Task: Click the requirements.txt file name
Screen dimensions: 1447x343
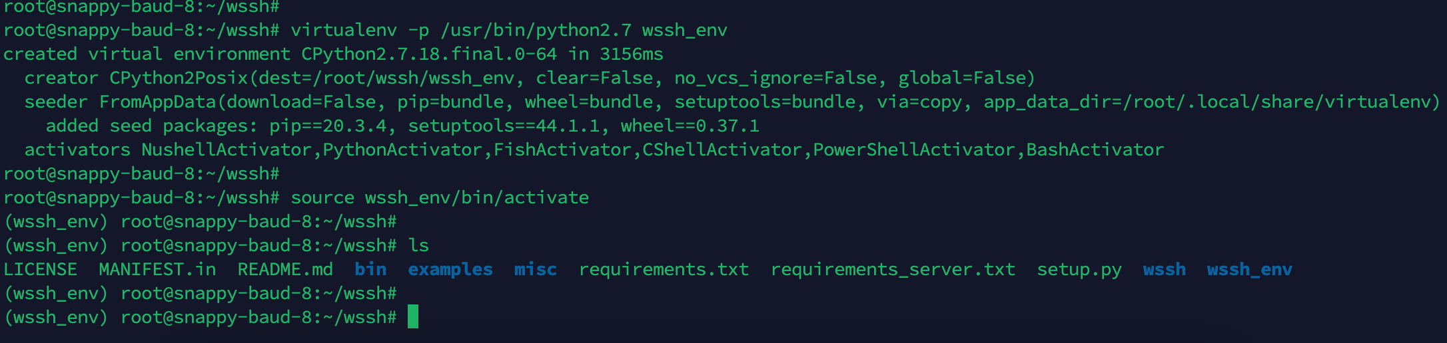Action: 664,269
